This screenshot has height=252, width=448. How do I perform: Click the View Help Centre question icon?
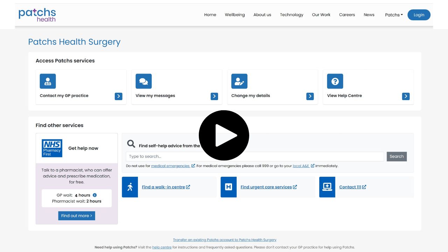click(x=335, y=81)
